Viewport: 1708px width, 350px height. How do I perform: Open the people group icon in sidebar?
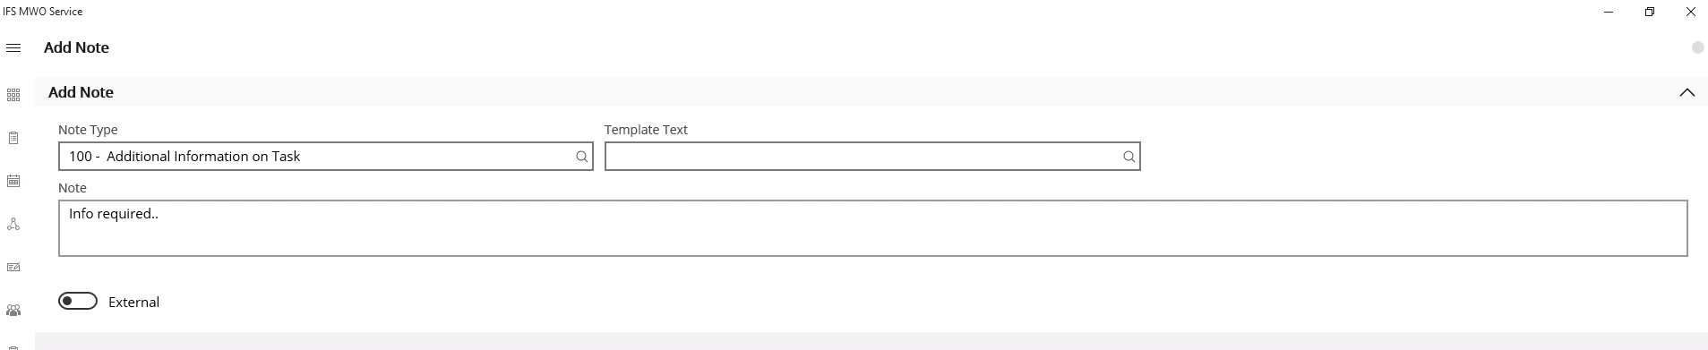tap(13, 311)
